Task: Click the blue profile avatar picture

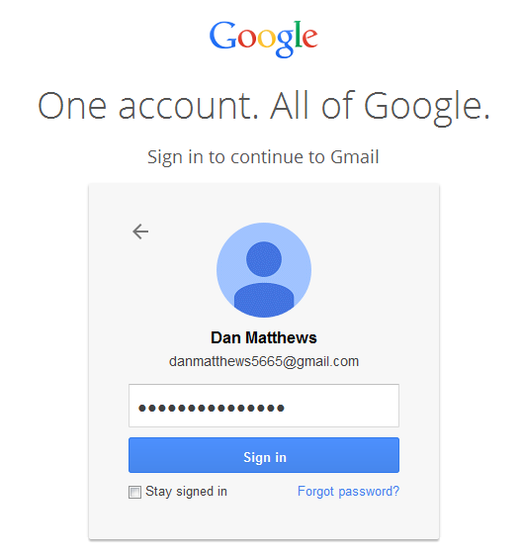Action: coord(264,270)
